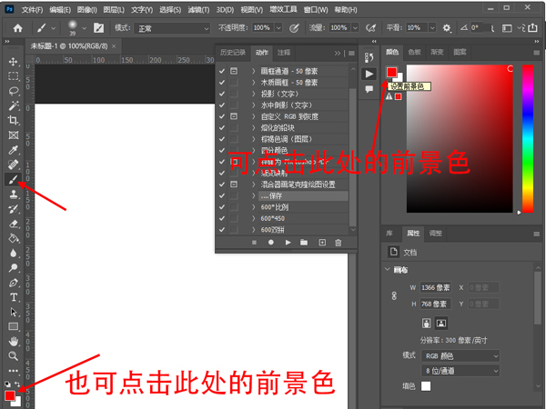Click the delete trash icon in Actions panel
This screenshot has height=409, width=546.
338,243
